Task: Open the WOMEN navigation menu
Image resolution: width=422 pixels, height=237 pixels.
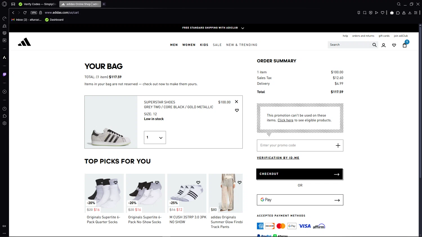Action: [189, 45]
